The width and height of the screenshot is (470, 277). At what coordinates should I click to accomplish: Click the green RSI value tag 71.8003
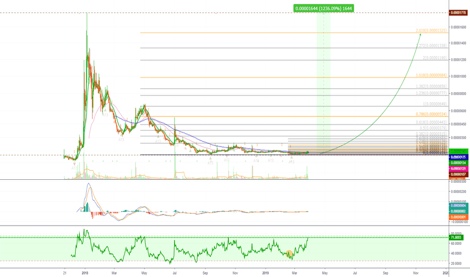tap(456, 238)
